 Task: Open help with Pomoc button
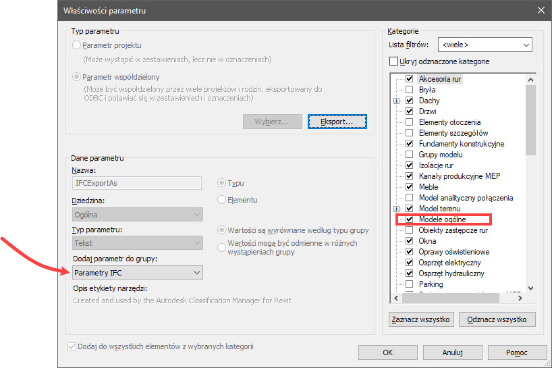516,352
